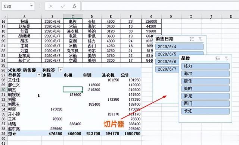Toggle the 2020/6/4 date slicer item
The height and width of the screenshot is (145, 239).
[179, 46]
